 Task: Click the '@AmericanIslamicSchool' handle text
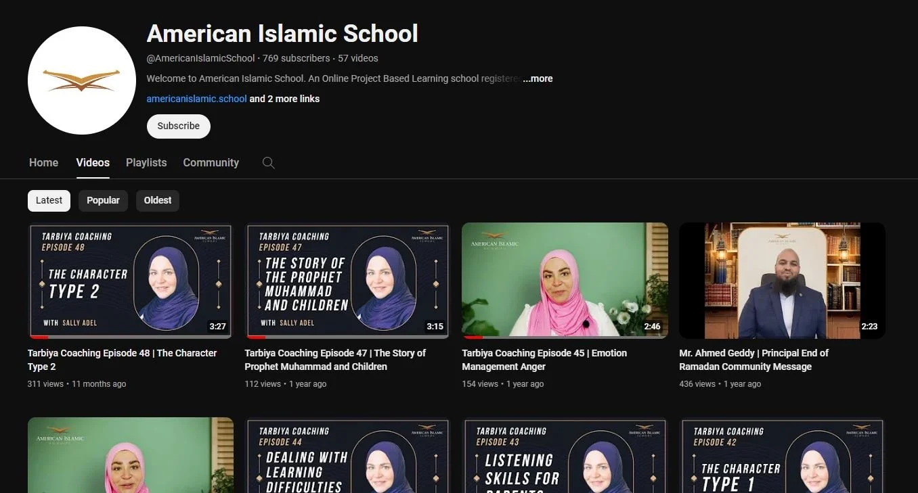pos(201,59)
